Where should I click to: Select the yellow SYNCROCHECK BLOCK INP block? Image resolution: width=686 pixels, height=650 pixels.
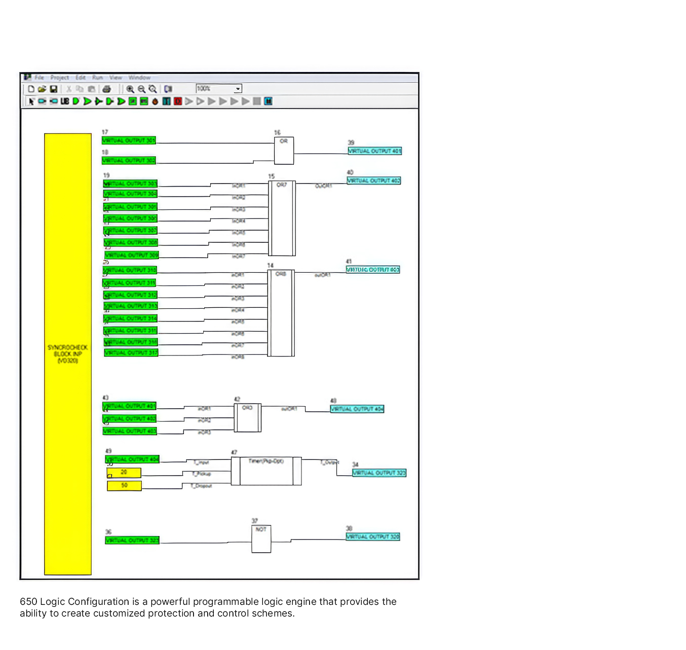(x=68, y=354)
